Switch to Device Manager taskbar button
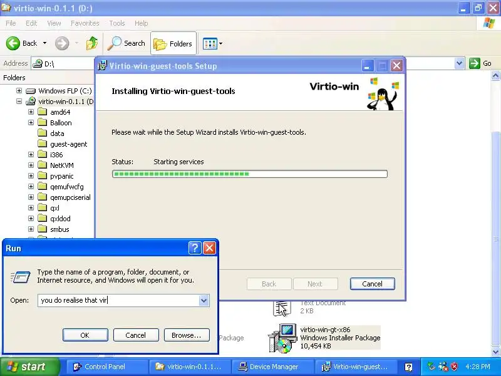Screen dimensions: 501x376 273,367
